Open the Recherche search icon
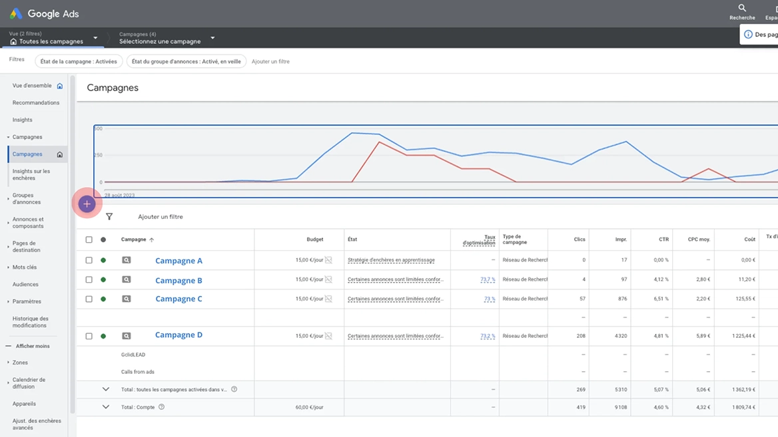Image resolution: width=778 pixels, height=437 pixels. (742, 8)
